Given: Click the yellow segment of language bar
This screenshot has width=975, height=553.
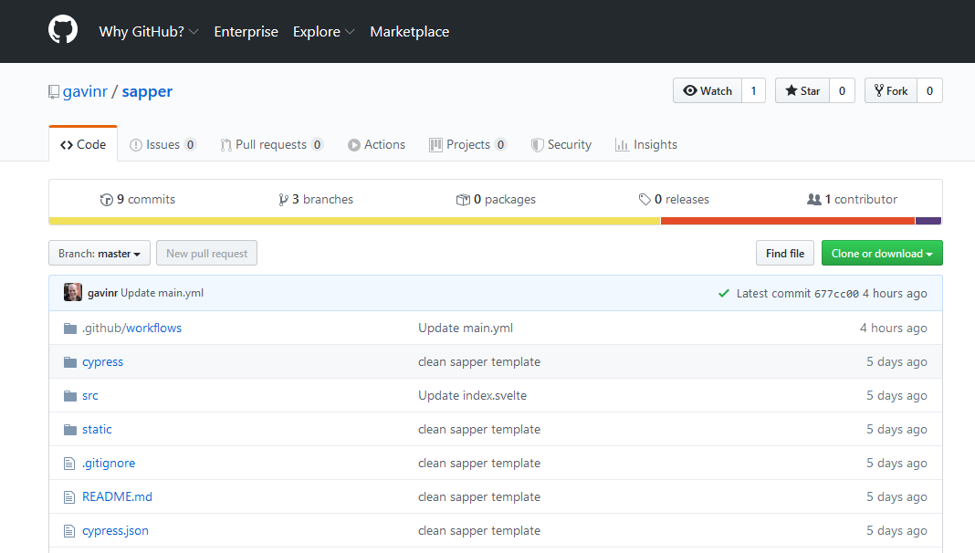Looking at the screenshot, I should coord(354,221).
